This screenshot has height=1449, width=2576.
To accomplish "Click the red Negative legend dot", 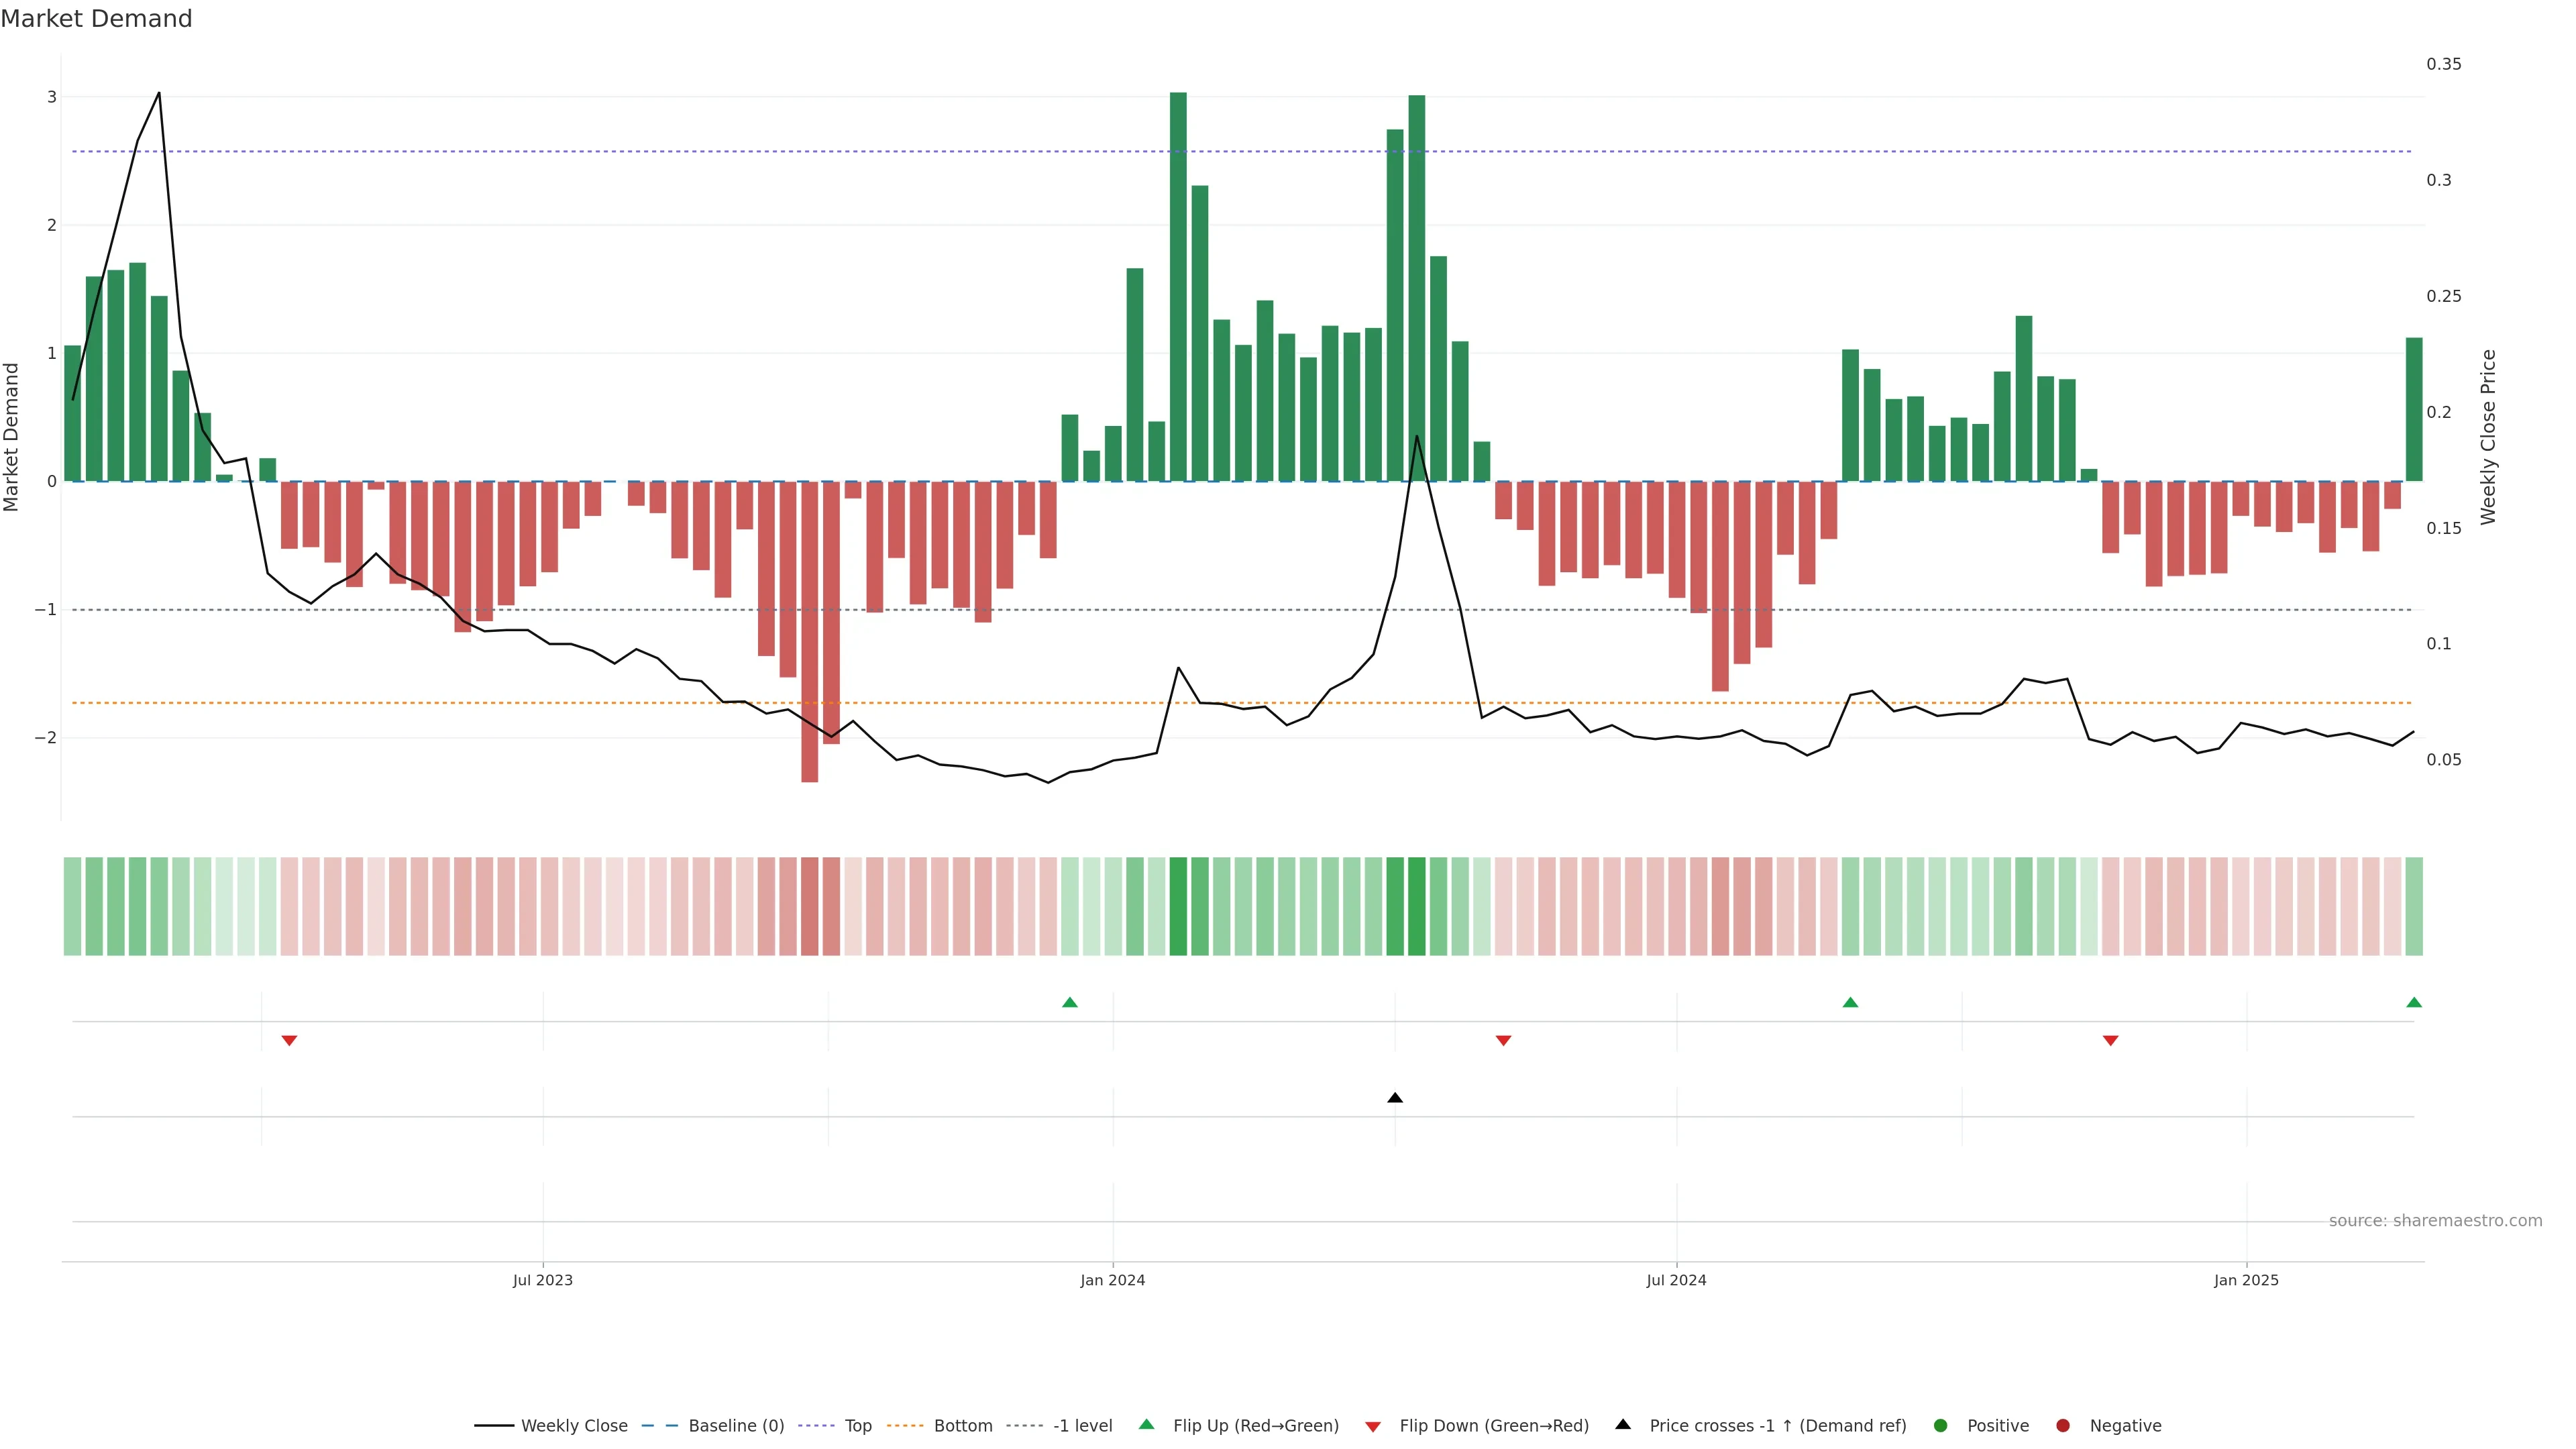I will 2063,1426.
